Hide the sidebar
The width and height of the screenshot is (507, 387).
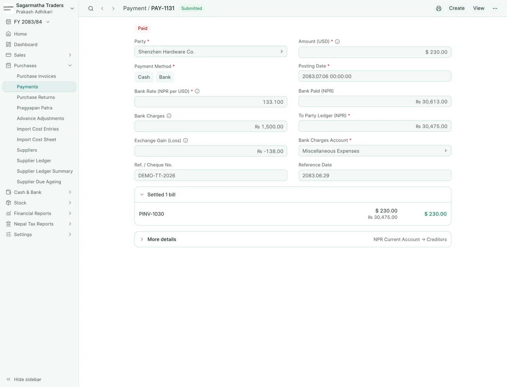[x=24, y=379]
